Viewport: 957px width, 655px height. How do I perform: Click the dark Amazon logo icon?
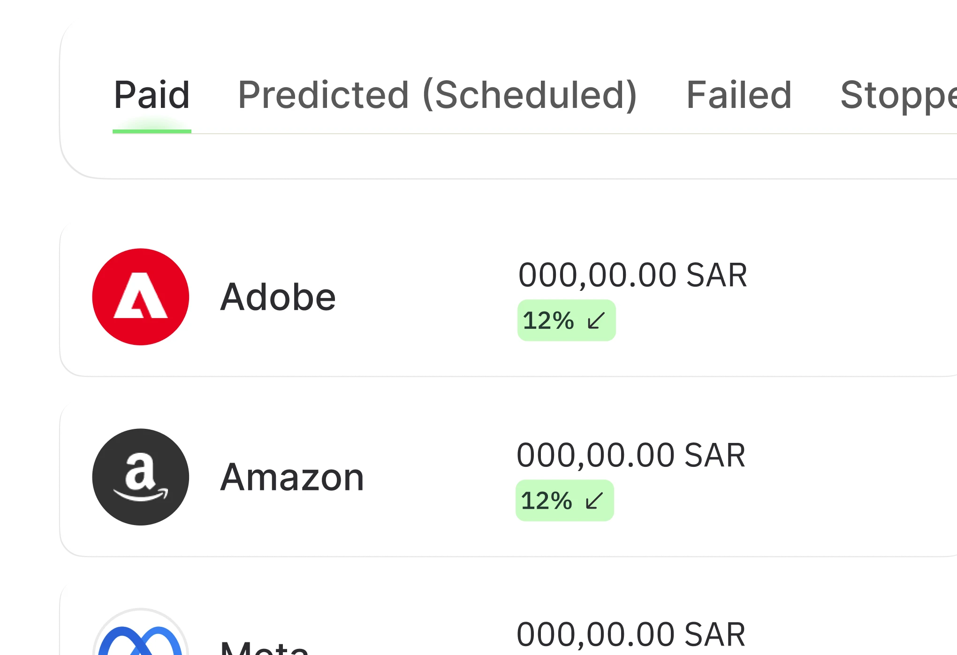tap(141, 477)
